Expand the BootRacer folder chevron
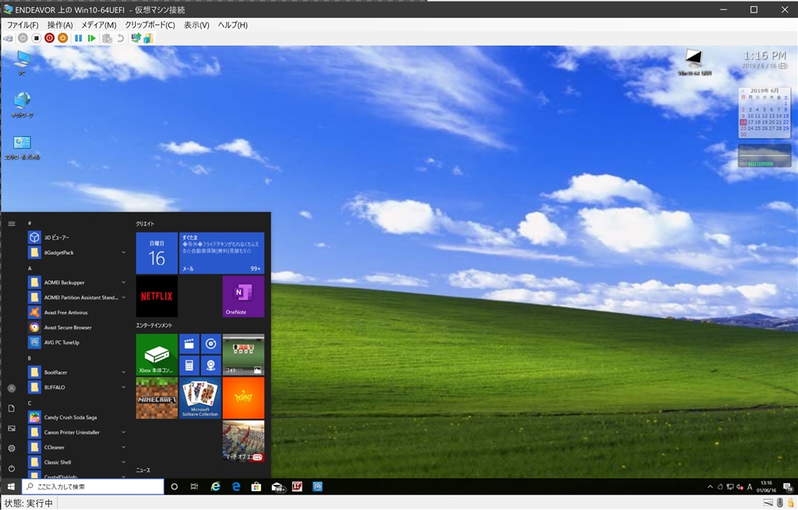This screenshot has height=510, width=798. [123, 373]
